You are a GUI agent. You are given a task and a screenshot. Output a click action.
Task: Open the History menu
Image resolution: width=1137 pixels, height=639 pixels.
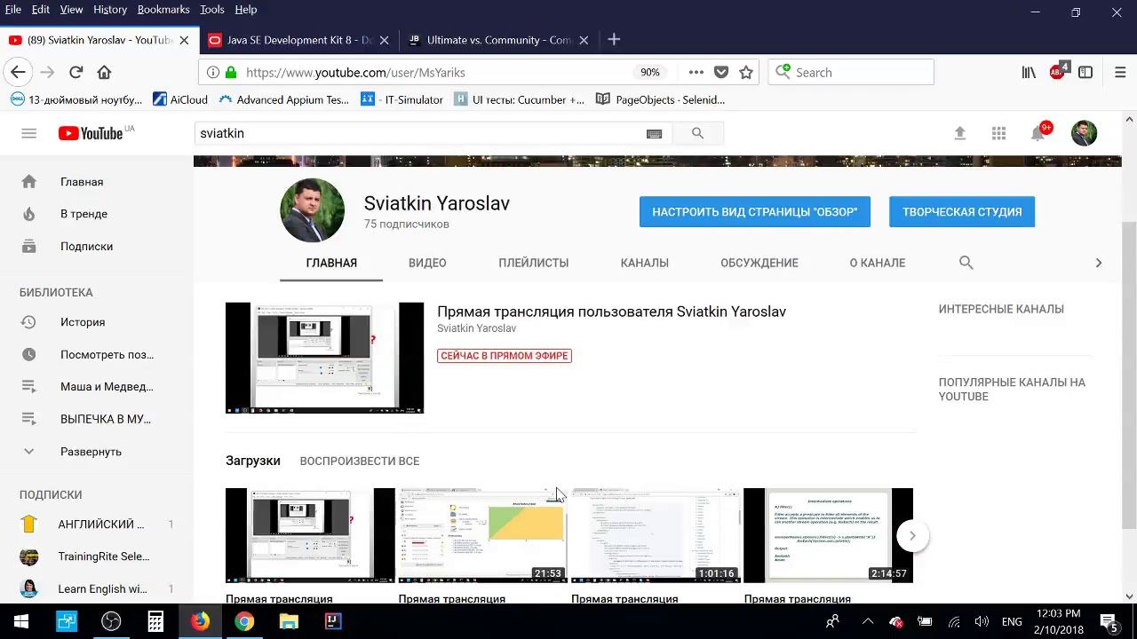coord(110,9)
